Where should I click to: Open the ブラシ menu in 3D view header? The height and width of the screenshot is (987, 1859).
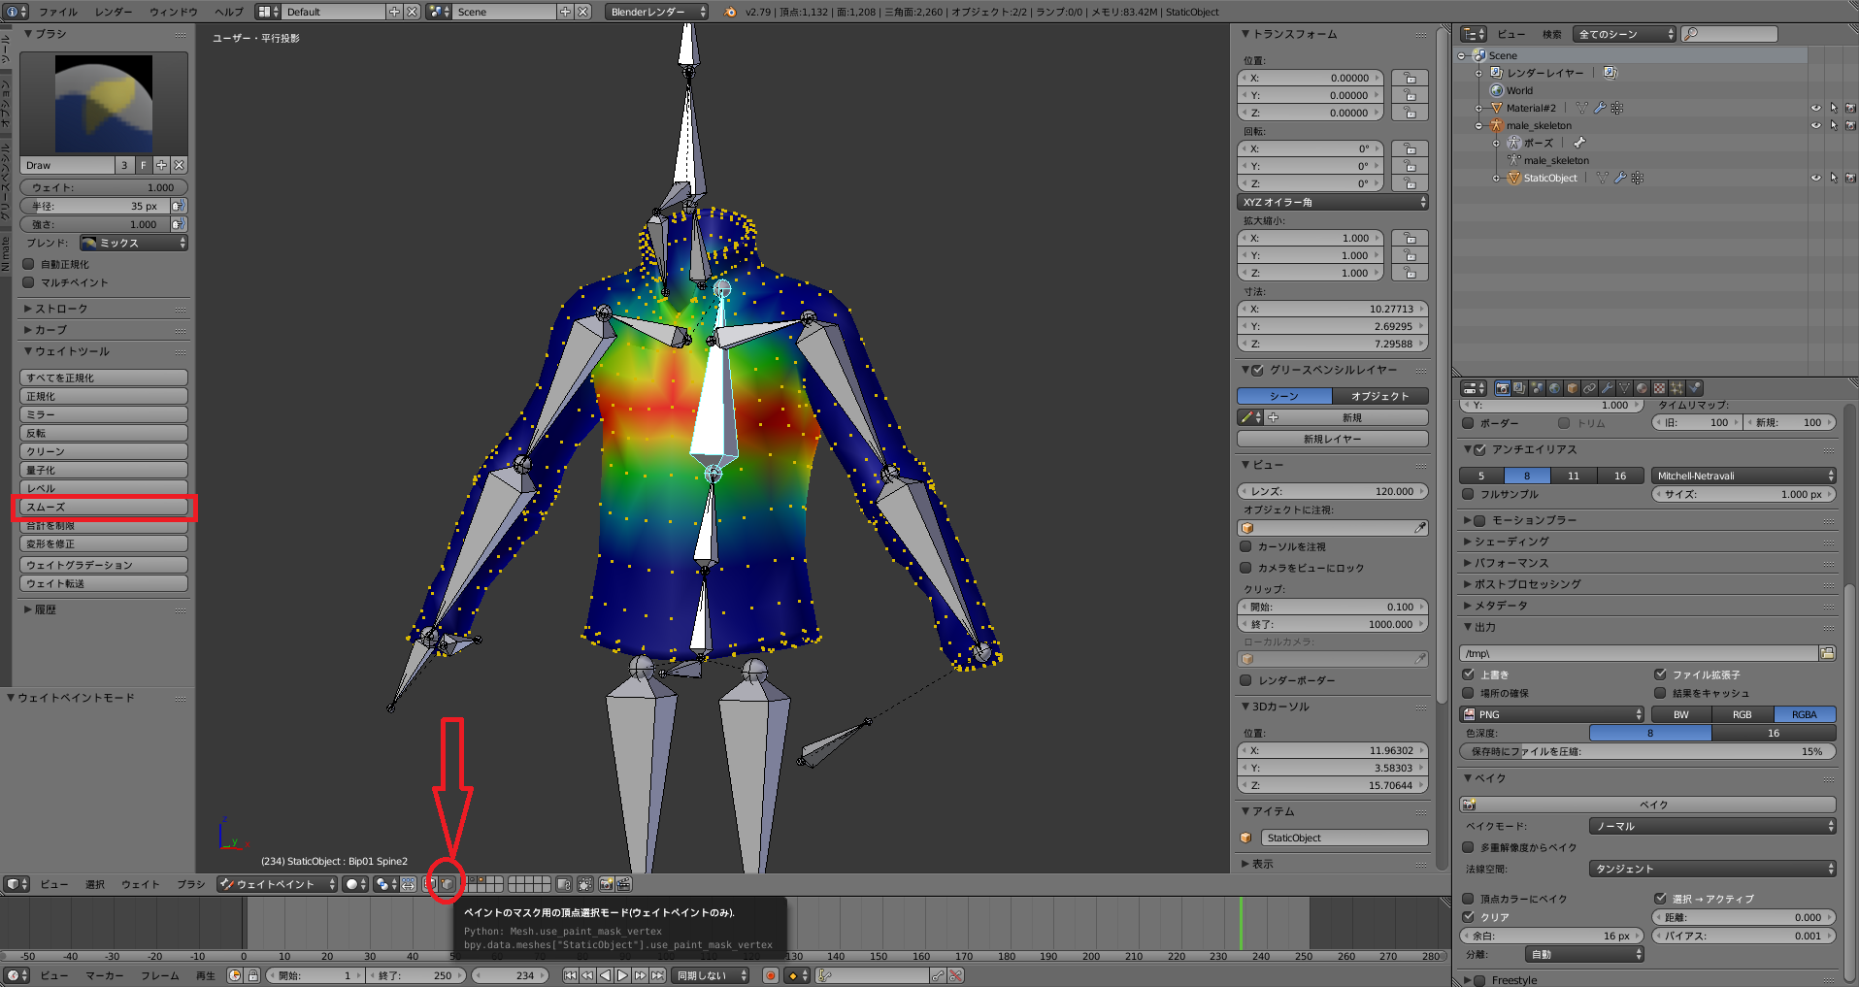coord(191,884)
